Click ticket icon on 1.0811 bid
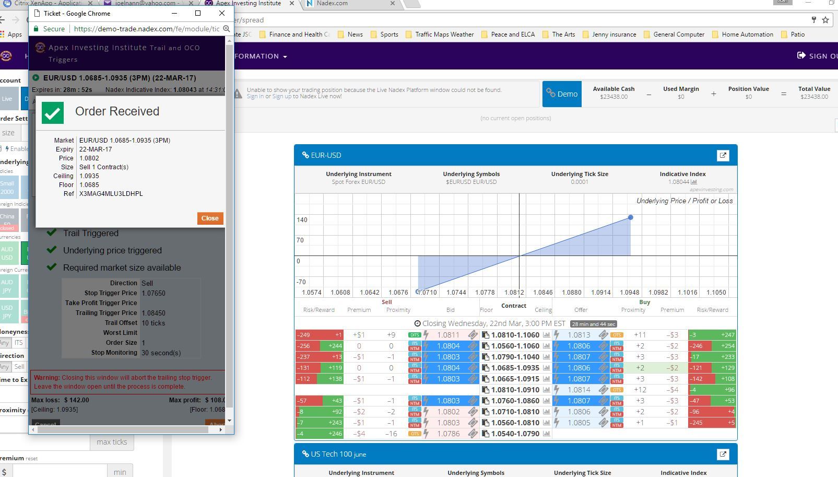The height and width of the screenshot is (477, 838). click(472, 335)
